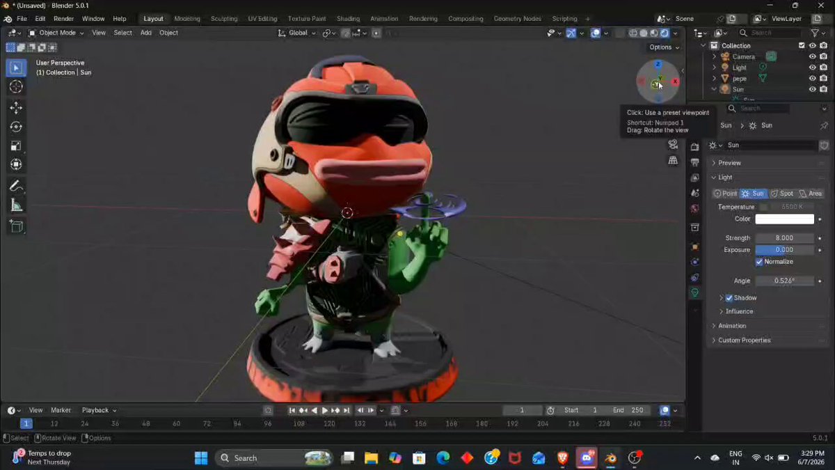
Task: Switch to orthographic view grid icon
Action: [x=673, y=160]
